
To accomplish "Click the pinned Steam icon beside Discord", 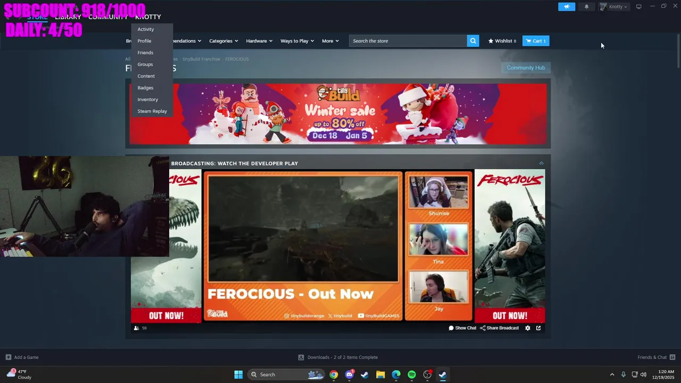I will [364, 374].
